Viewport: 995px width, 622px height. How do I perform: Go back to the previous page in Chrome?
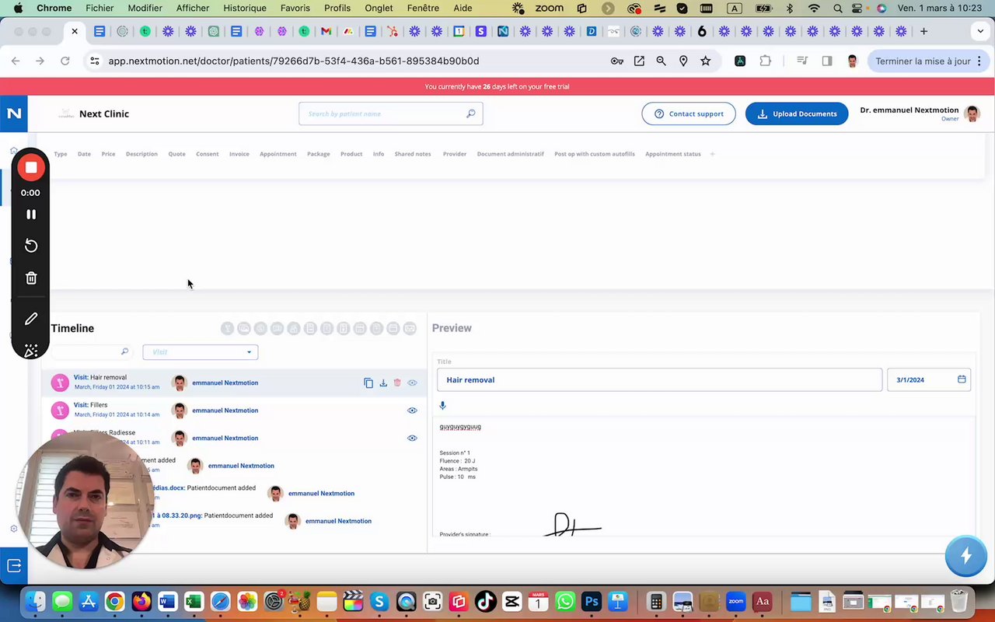coord(16,61)
